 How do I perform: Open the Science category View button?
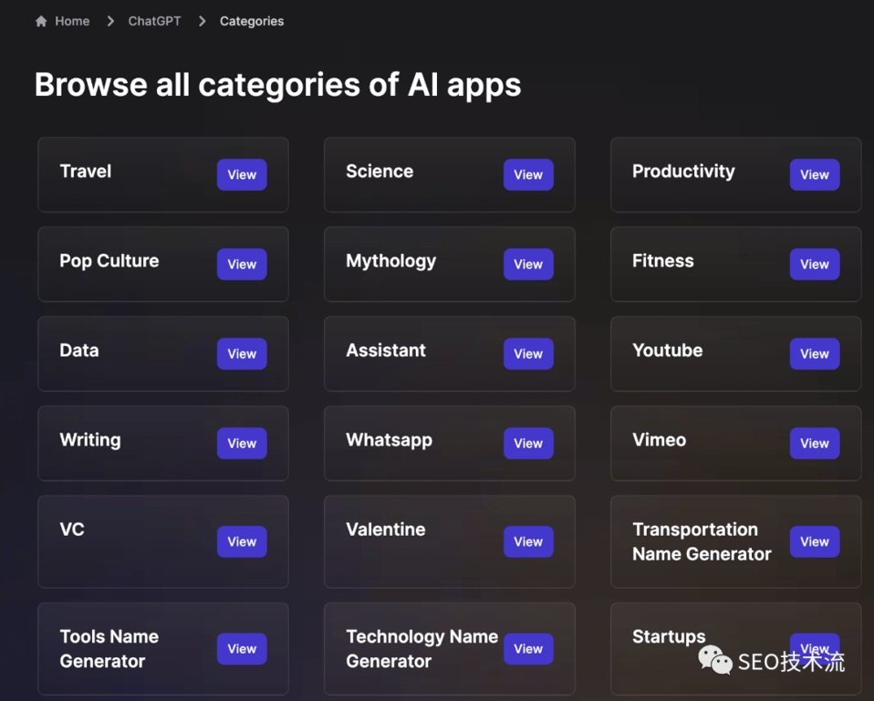click(528, 174)
